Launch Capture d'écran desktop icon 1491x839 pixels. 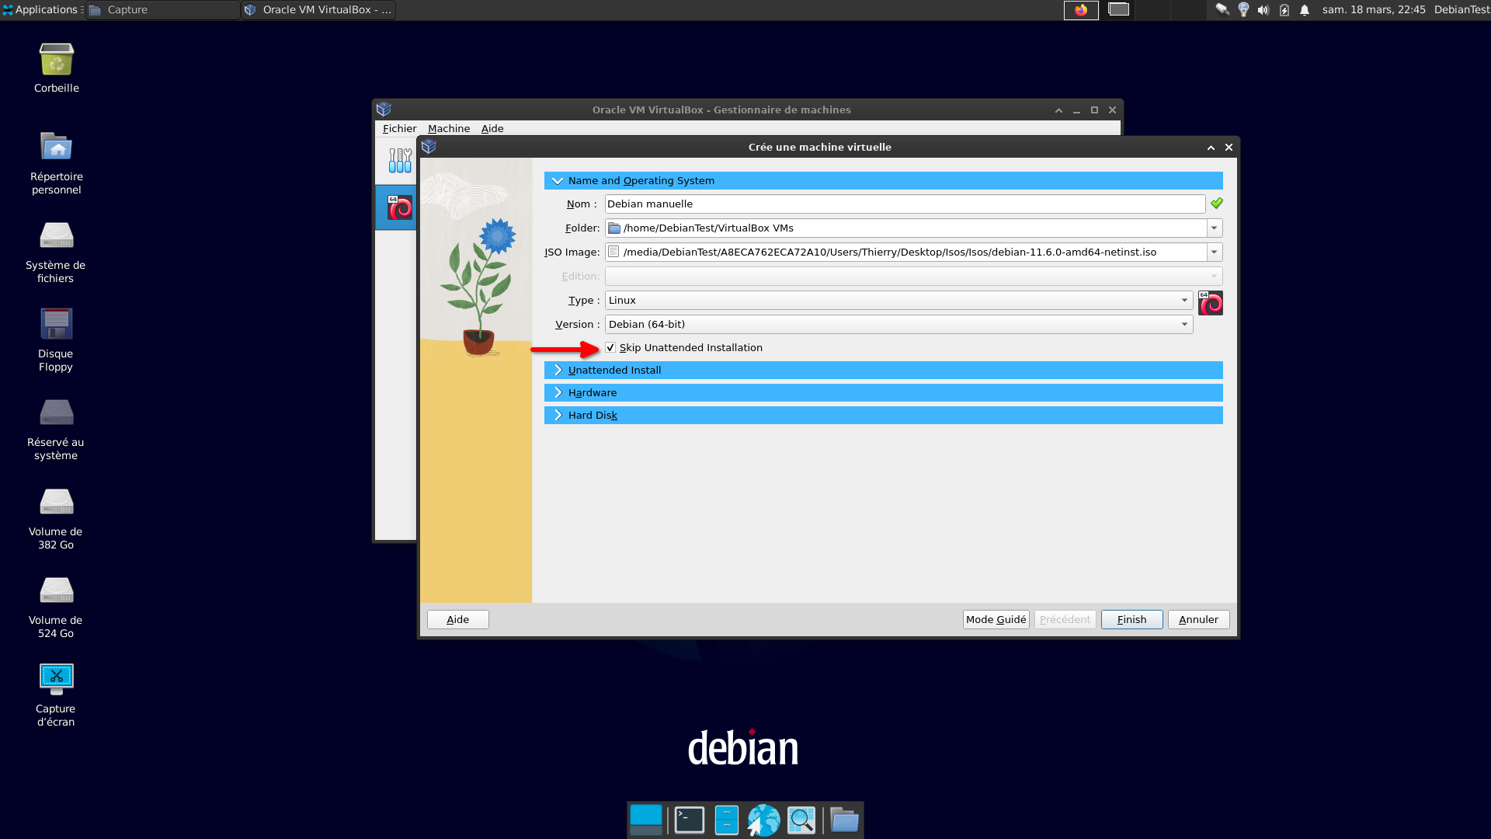point(57,679)
